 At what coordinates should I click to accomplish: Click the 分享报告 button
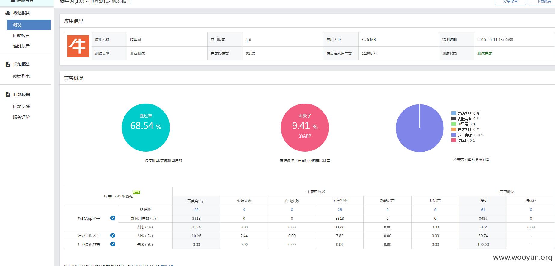click(511, 2)
